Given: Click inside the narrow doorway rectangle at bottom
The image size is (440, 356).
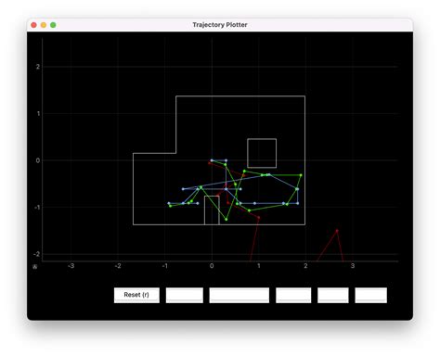Looking at the screenshot, I should (212, 210).
